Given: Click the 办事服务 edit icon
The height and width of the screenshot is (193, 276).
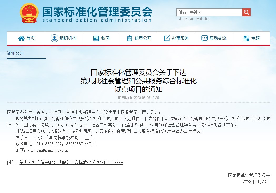Looking at the screenshot, I should tap(167, 38).
